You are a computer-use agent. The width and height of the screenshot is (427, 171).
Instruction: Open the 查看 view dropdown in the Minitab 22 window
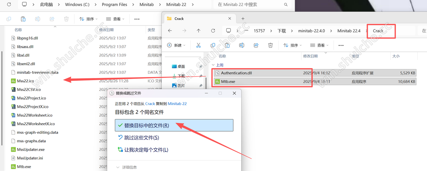(115, 19)
